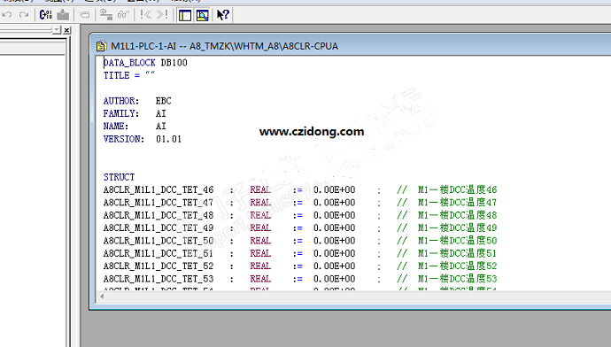This screenshot has width=611, height=347.
Task: Toggle the Overviews panel icon
Action: [185, 15]
